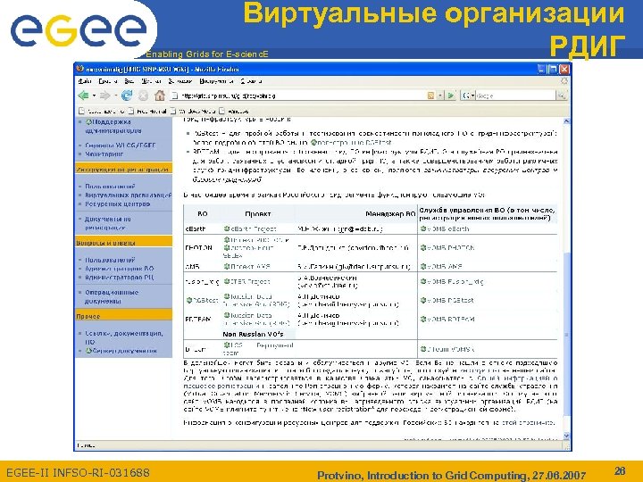Open the first bookmark in bookmarks toolbar

101,111
